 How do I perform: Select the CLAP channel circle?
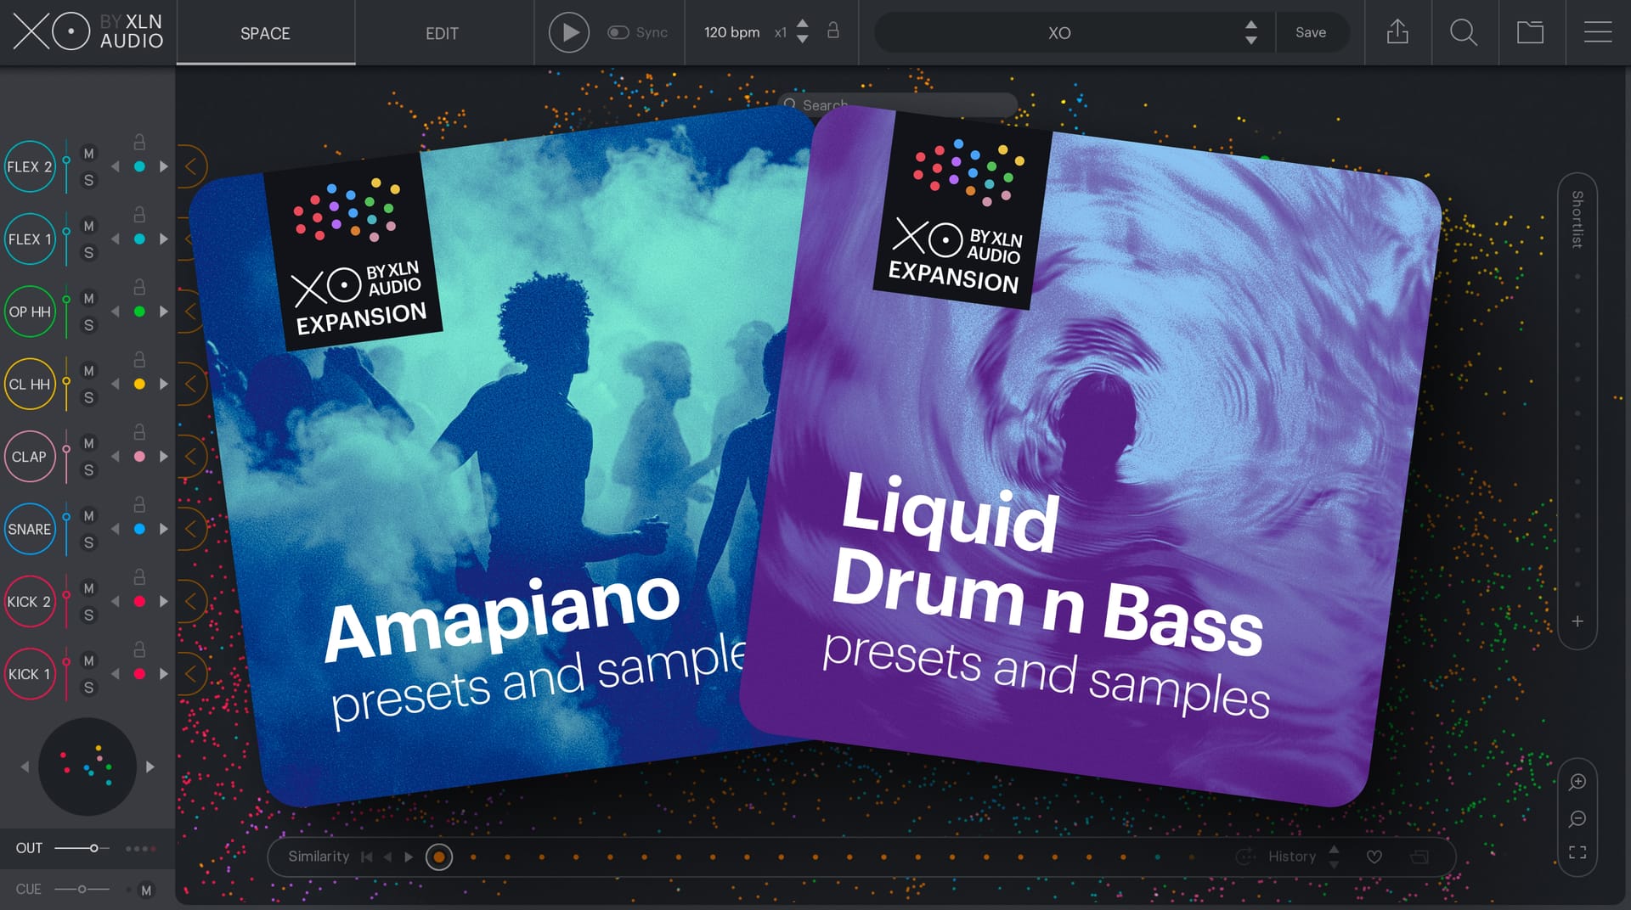pos(30,457)
